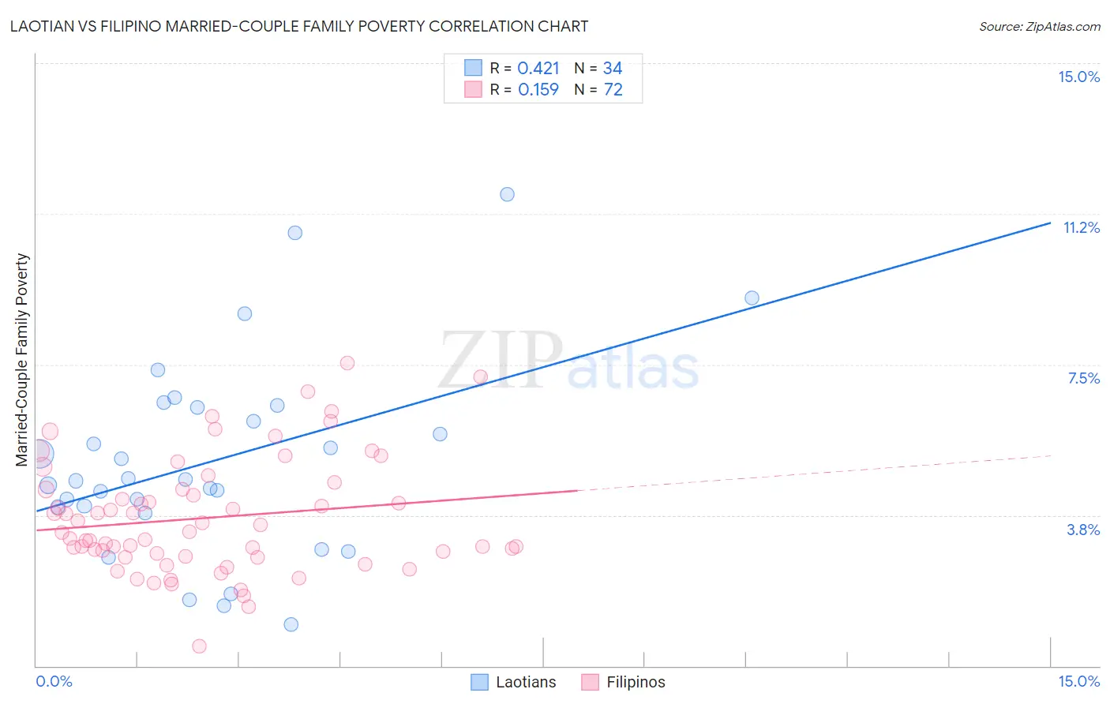Click the blue swatch beside R = 0.421

(473, 68)
